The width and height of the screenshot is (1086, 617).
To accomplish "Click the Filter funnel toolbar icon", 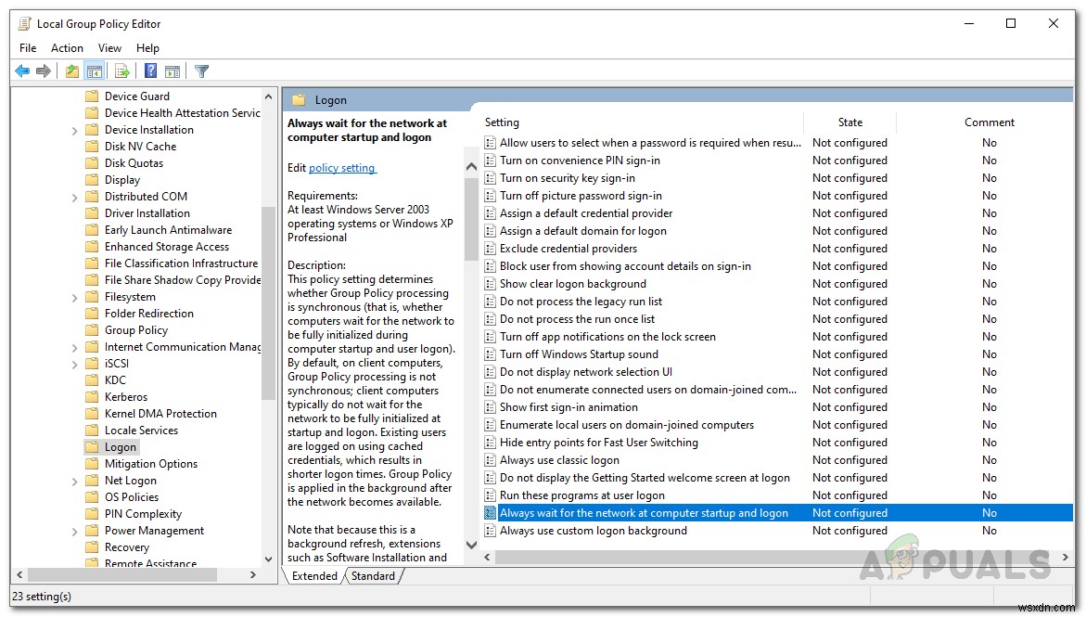I will tap(201, 71).
